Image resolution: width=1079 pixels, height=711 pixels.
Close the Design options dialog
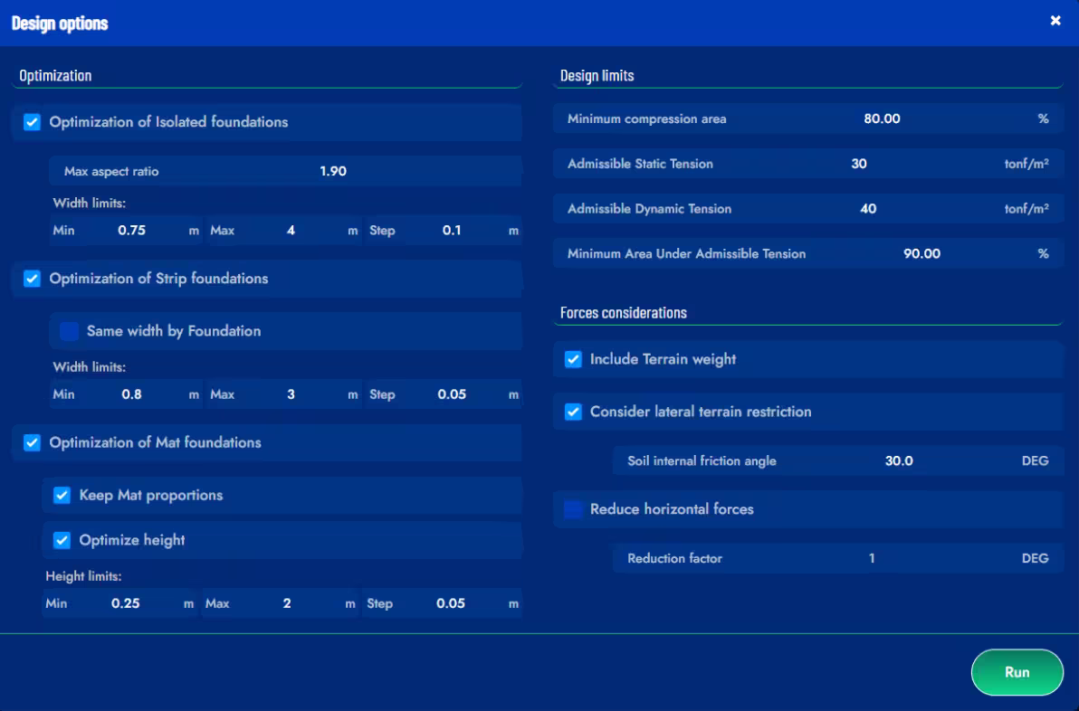[1055, 20]
